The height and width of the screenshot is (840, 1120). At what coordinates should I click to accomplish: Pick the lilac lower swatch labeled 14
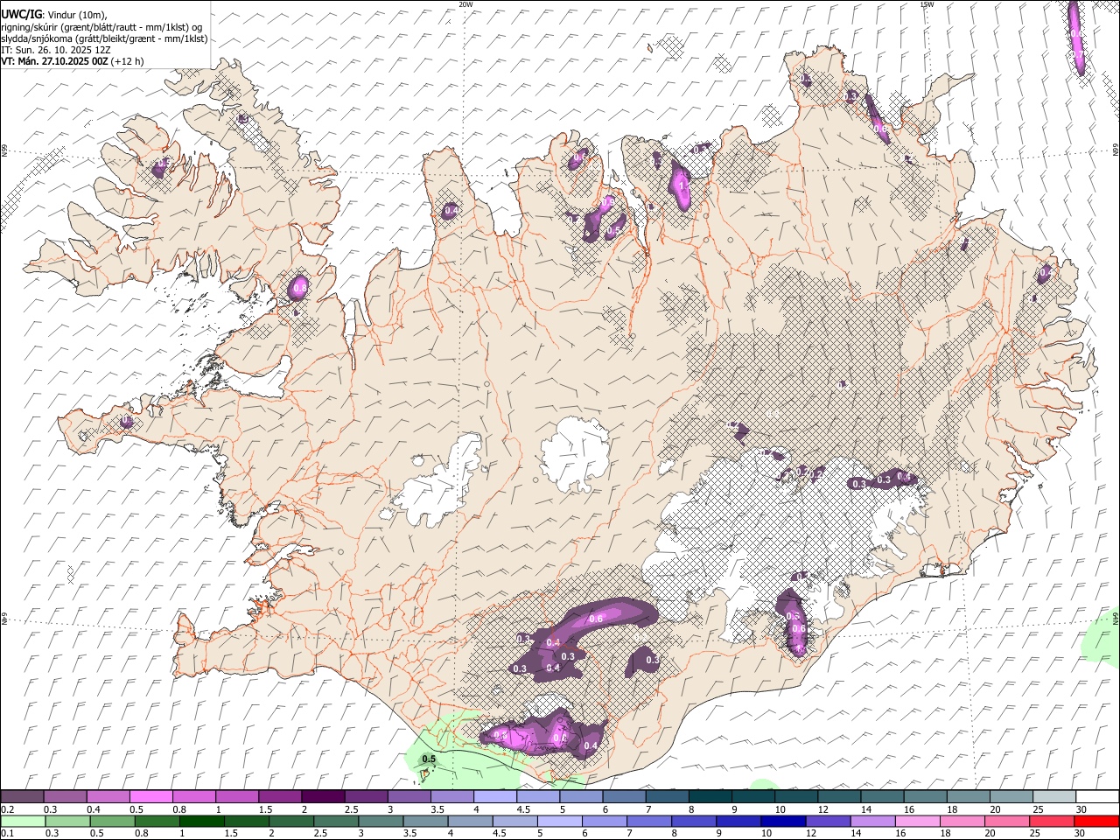(872, 822)
